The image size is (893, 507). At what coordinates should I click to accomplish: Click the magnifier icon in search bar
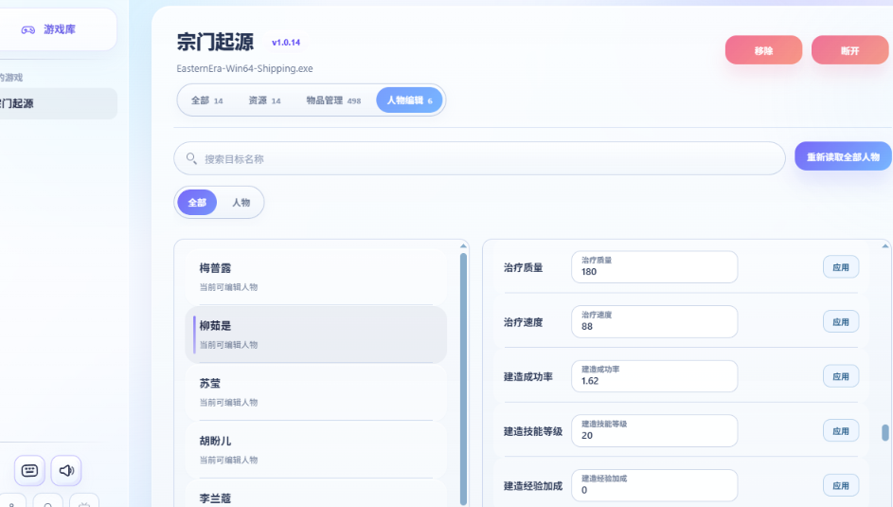click(191, 158)
